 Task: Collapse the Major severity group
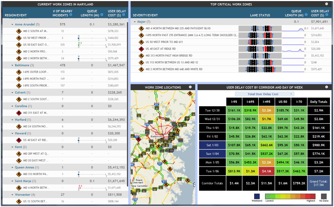[x=135, y=22]
